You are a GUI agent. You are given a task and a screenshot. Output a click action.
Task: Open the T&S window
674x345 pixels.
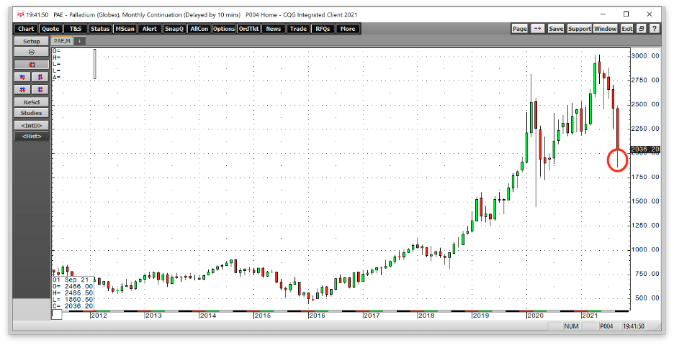[76, 29]
